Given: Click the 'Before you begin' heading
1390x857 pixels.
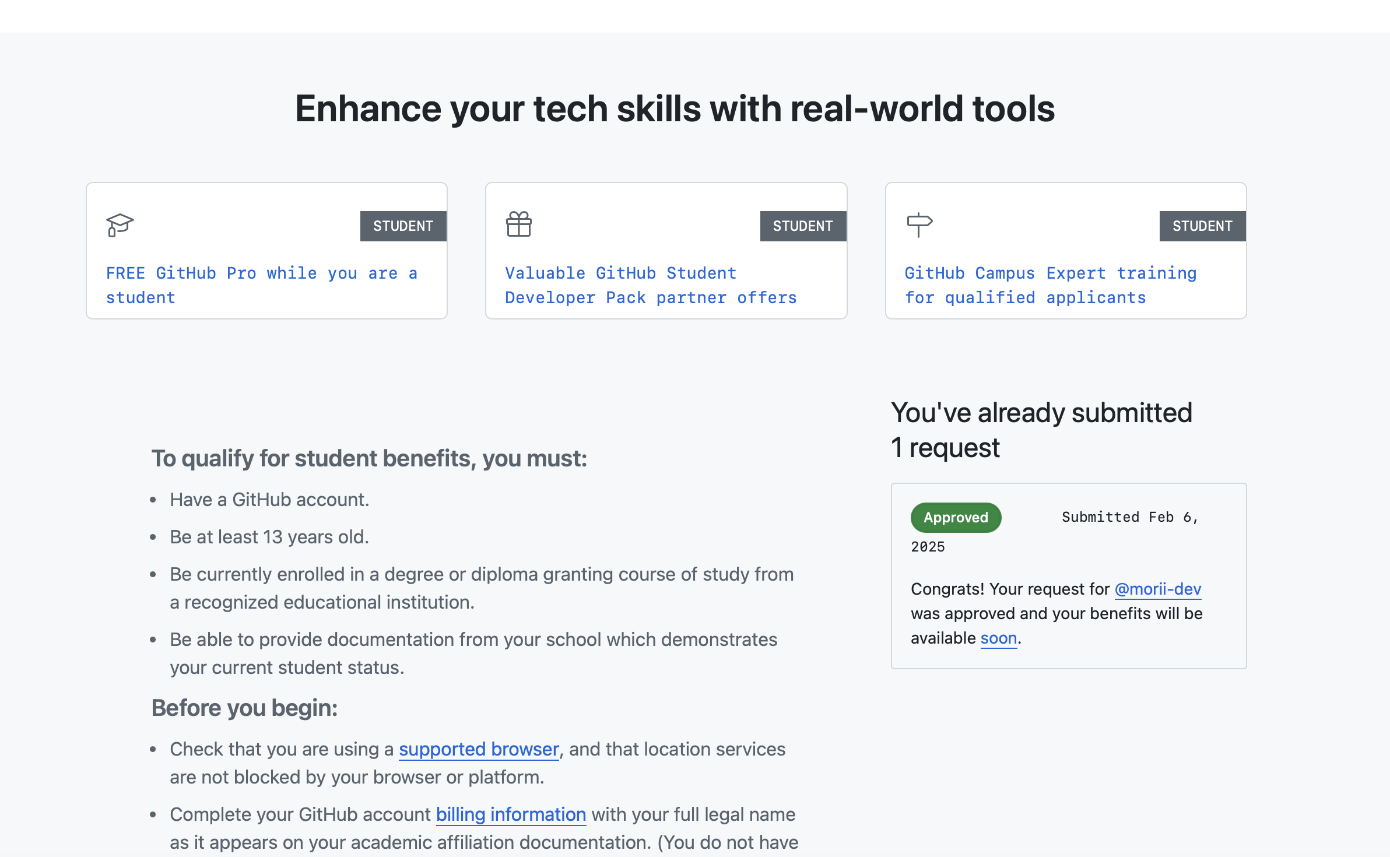Looking at the screenshot, I should [x=244, y=708].
